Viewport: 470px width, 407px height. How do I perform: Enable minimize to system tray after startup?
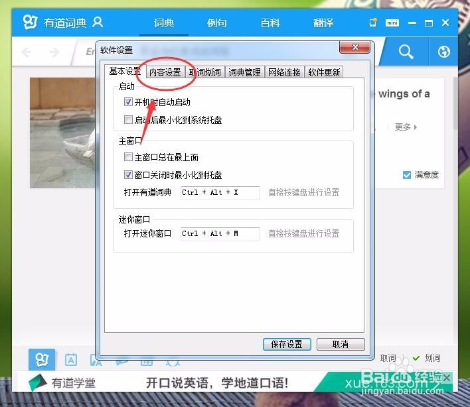point(128,120)
